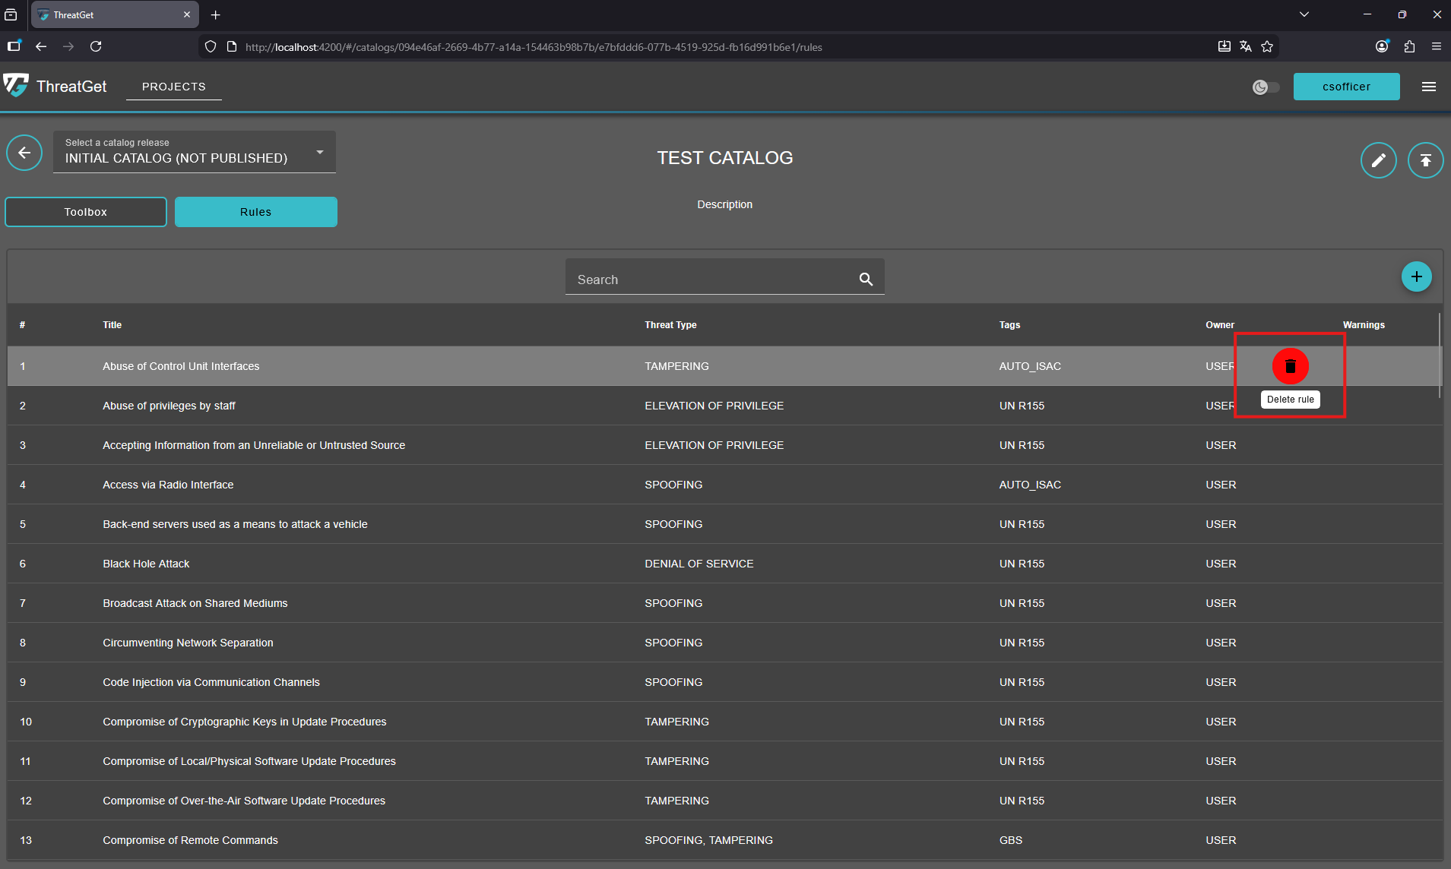Click the red Delete rule trash icon
The height and width of the screenshot is (869, 1451).
[x=1290, y=366]
